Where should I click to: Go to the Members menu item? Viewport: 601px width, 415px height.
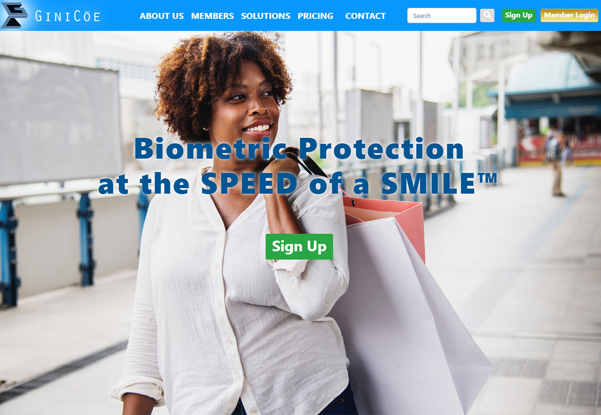click(x=213, y=16)
